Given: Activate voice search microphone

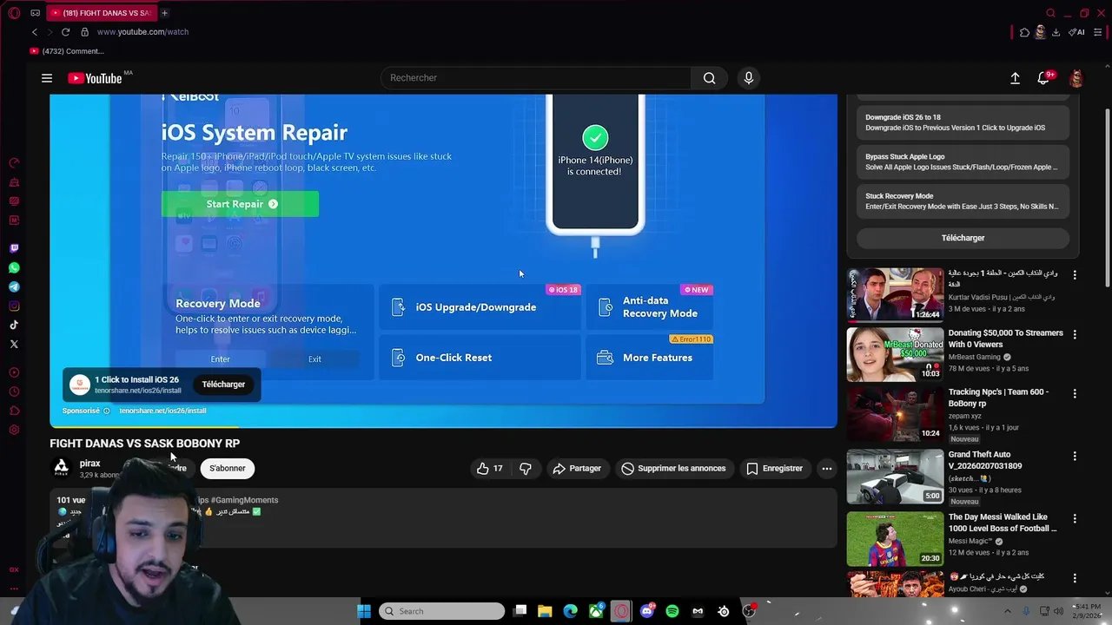Looking at the screenshot, I should pyautogui.click(x=749, y=78).
